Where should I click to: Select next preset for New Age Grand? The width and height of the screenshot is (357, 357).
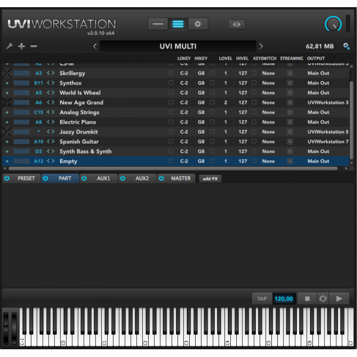53,102
